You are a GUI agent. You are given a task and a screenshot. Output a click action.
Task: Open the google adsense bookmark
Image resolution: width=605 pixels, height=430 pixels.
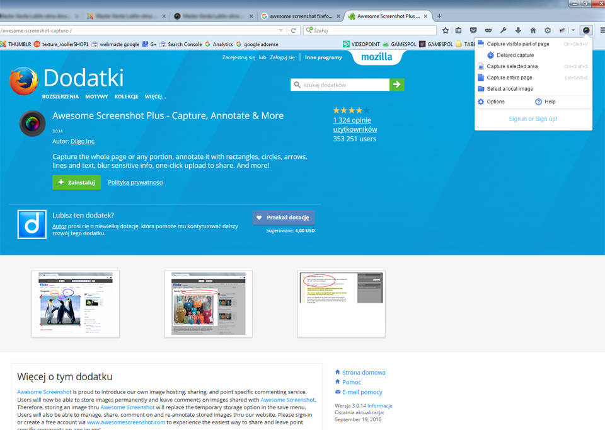257,44
